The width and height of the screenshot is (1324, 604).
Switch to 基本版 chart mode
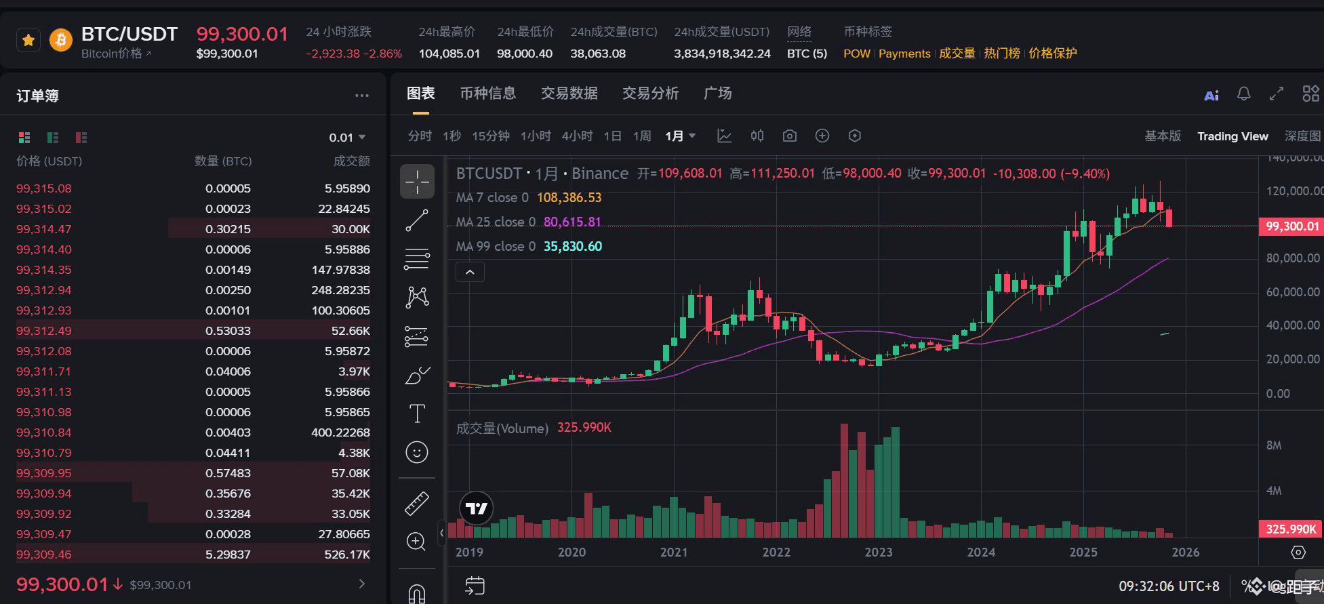[1162, 136]
